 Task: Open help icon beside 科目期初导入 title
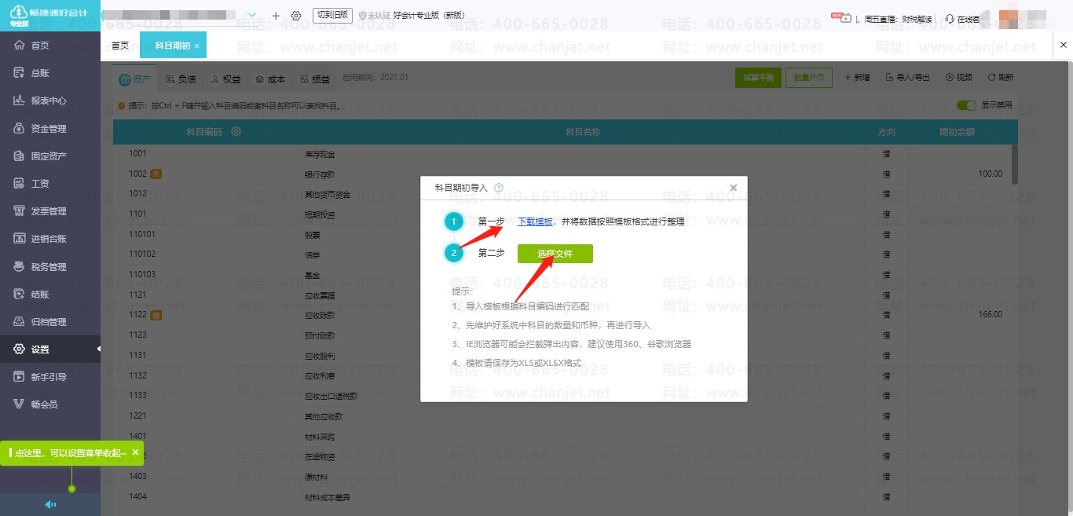pyautogui.click(x=499, y=188)
